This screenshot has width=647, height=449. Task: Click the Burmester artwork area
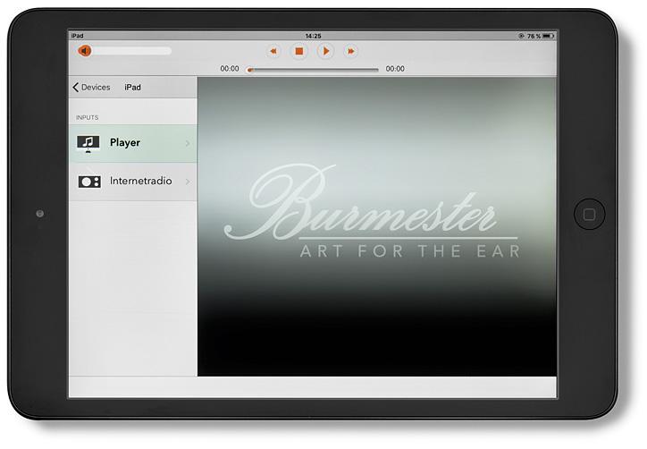[x=377, y=226]
